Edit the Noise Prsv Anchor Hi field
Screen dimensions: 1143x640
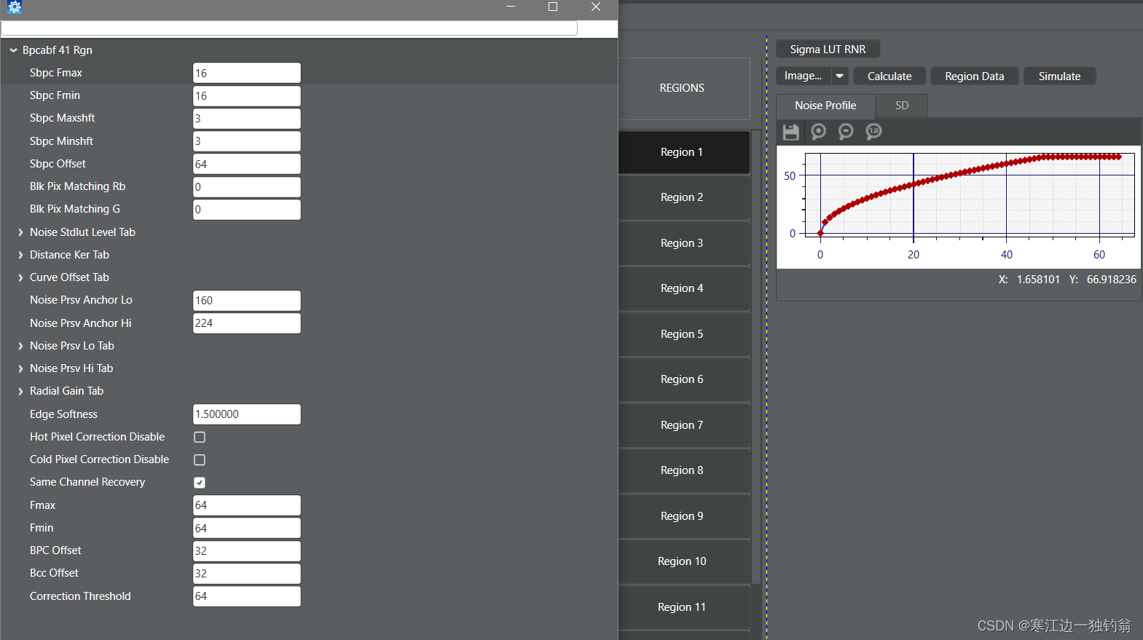coord(247,323)
